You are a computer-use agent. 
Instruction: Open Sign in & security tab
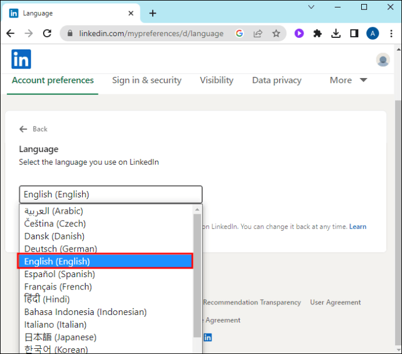(x=147, y=80)
